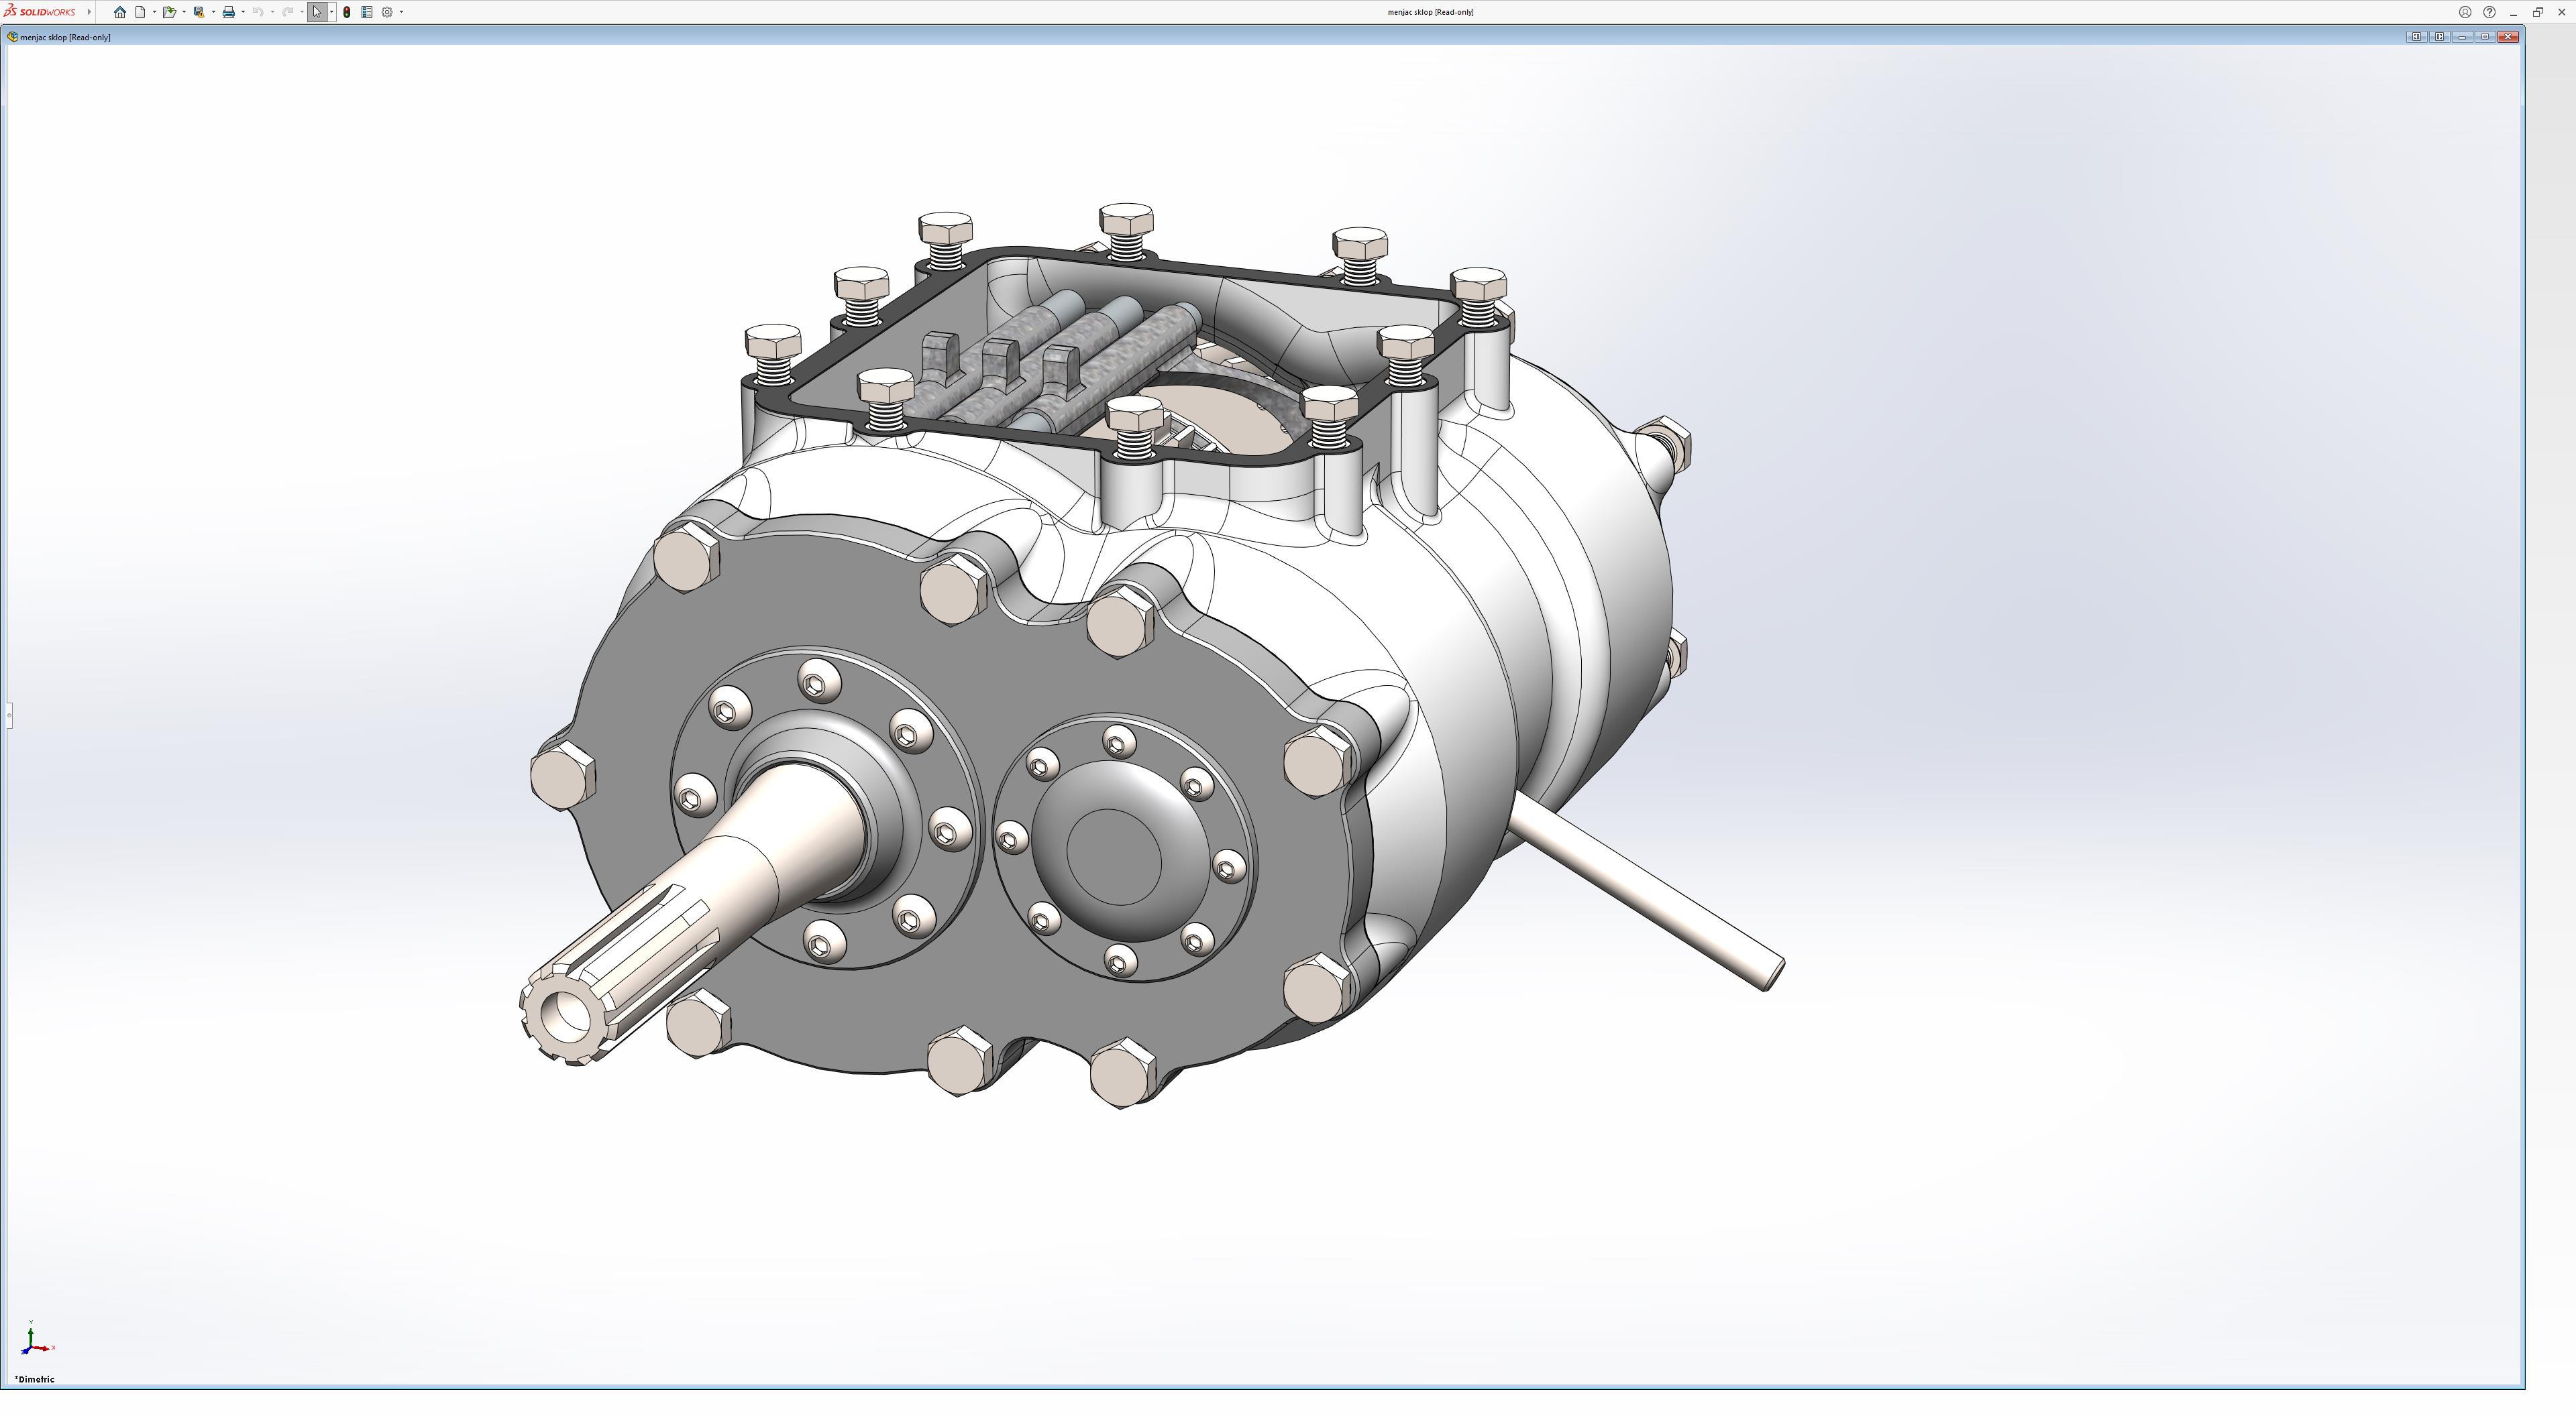Open the Options gear icon
2576x1416 pixels.
click(x=387, y=12)
